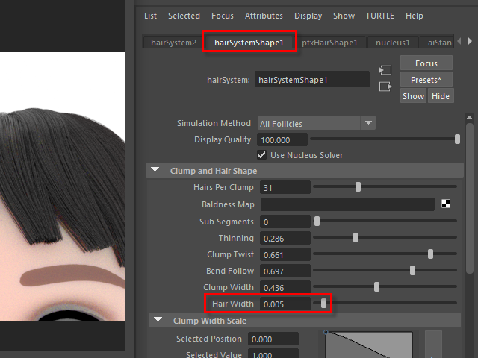
Task: Collapse the Clump Width Scale section
Action: (157, 321)
